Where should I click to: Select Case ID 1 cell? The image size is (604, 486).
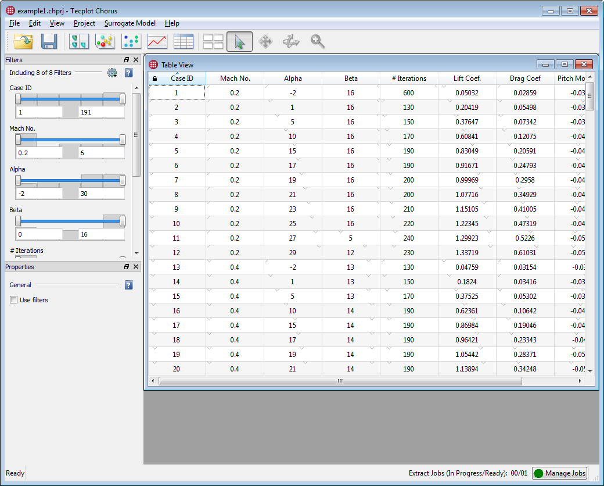pyautogui.click(x=177, y=92)
